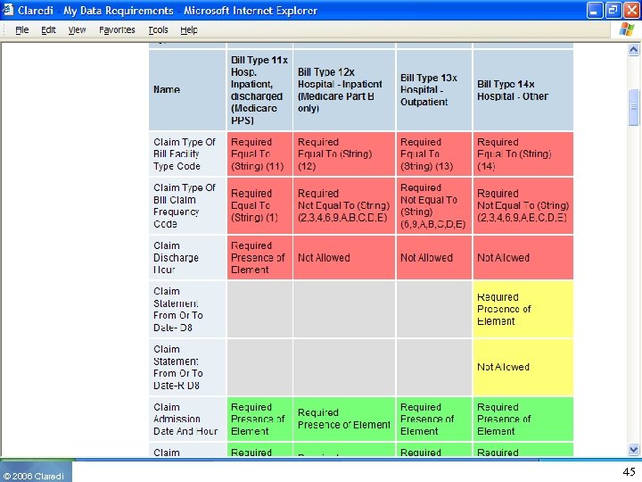Close the Internet Explorer window

click(631, 10)
